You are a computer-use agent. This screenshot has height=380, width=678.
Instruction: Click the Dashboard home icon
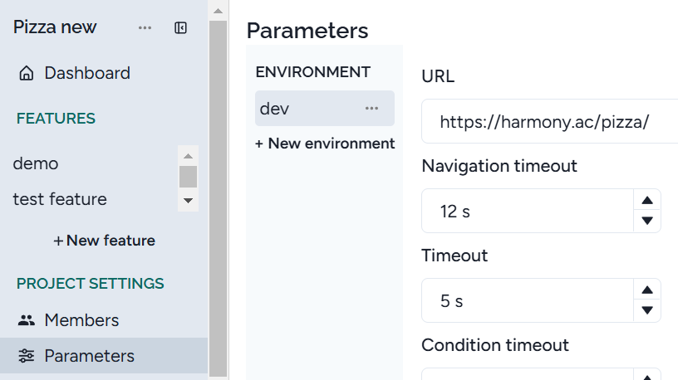pos(27,73)
